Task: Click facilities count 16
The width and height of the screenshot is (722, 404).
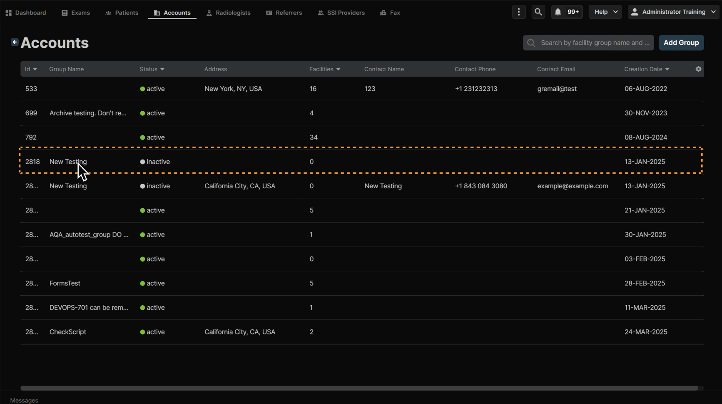Action: point(313,89)
